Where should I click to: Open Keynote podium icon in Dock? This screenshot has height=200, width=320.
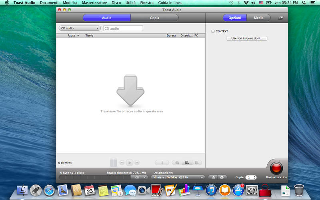[x=198, y=190]
